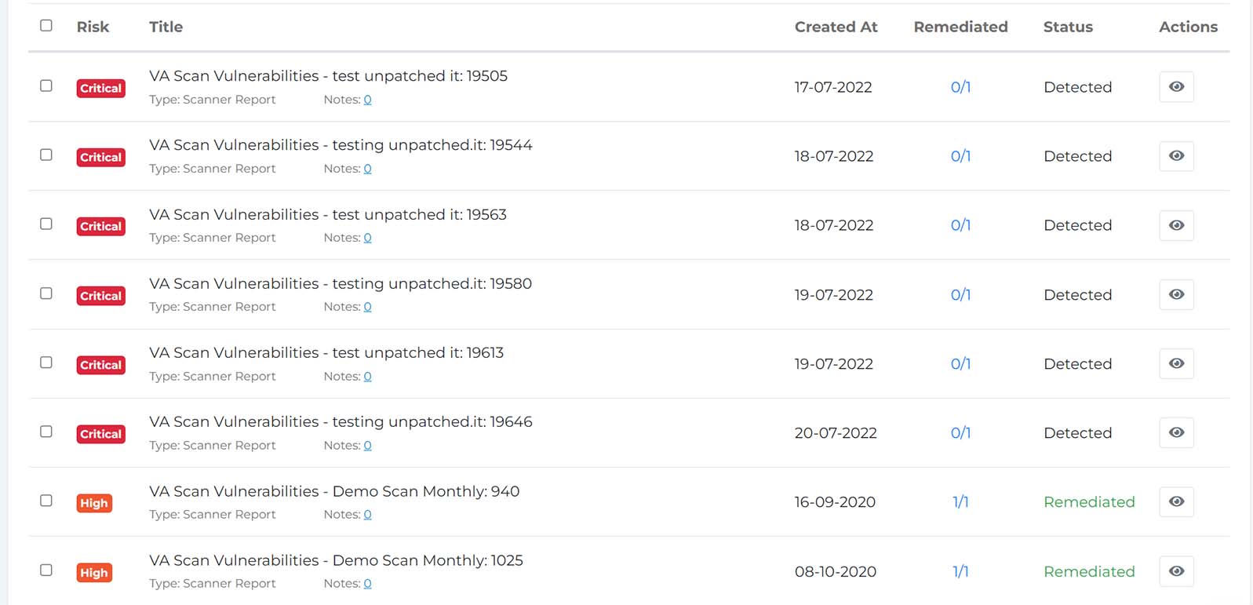Click Remediated status on Demo 1025 row
This screenshot has width=1253, height=605.
click(1089, 572)
